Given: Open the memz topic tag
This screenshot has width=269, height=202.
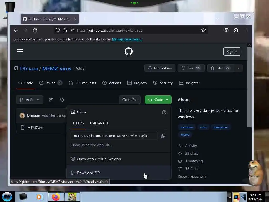Looking at the screenshot, I should 185,135.
